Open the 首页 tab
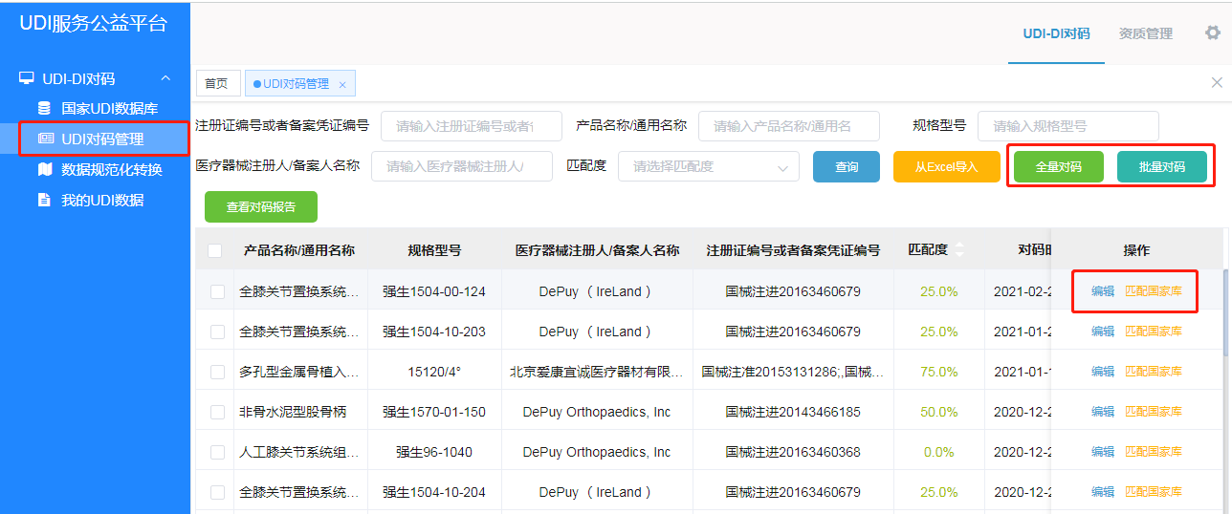The height and width of the screenshot is (514, 1232). pos(217,84)
